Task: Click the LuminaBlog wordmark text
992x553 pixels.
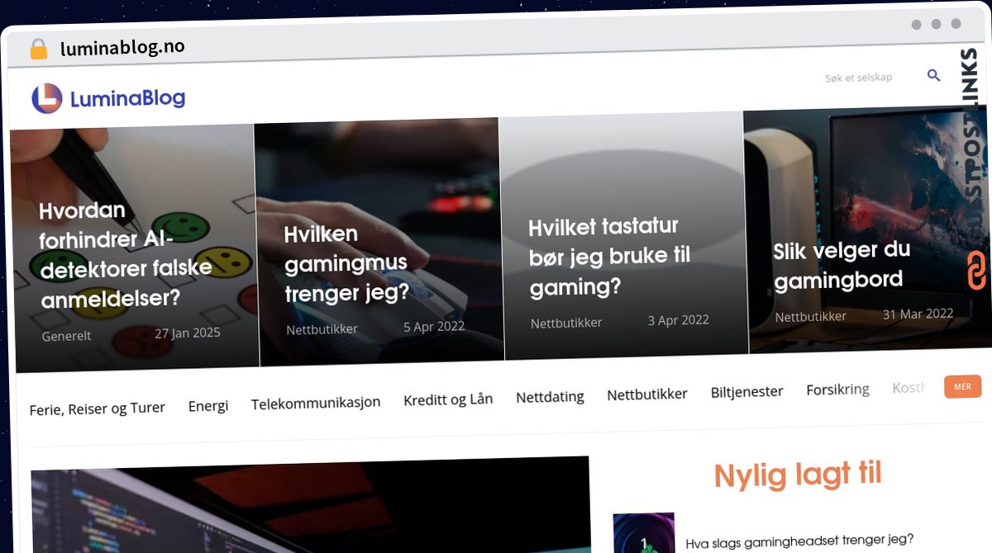Action: [127, 99]
